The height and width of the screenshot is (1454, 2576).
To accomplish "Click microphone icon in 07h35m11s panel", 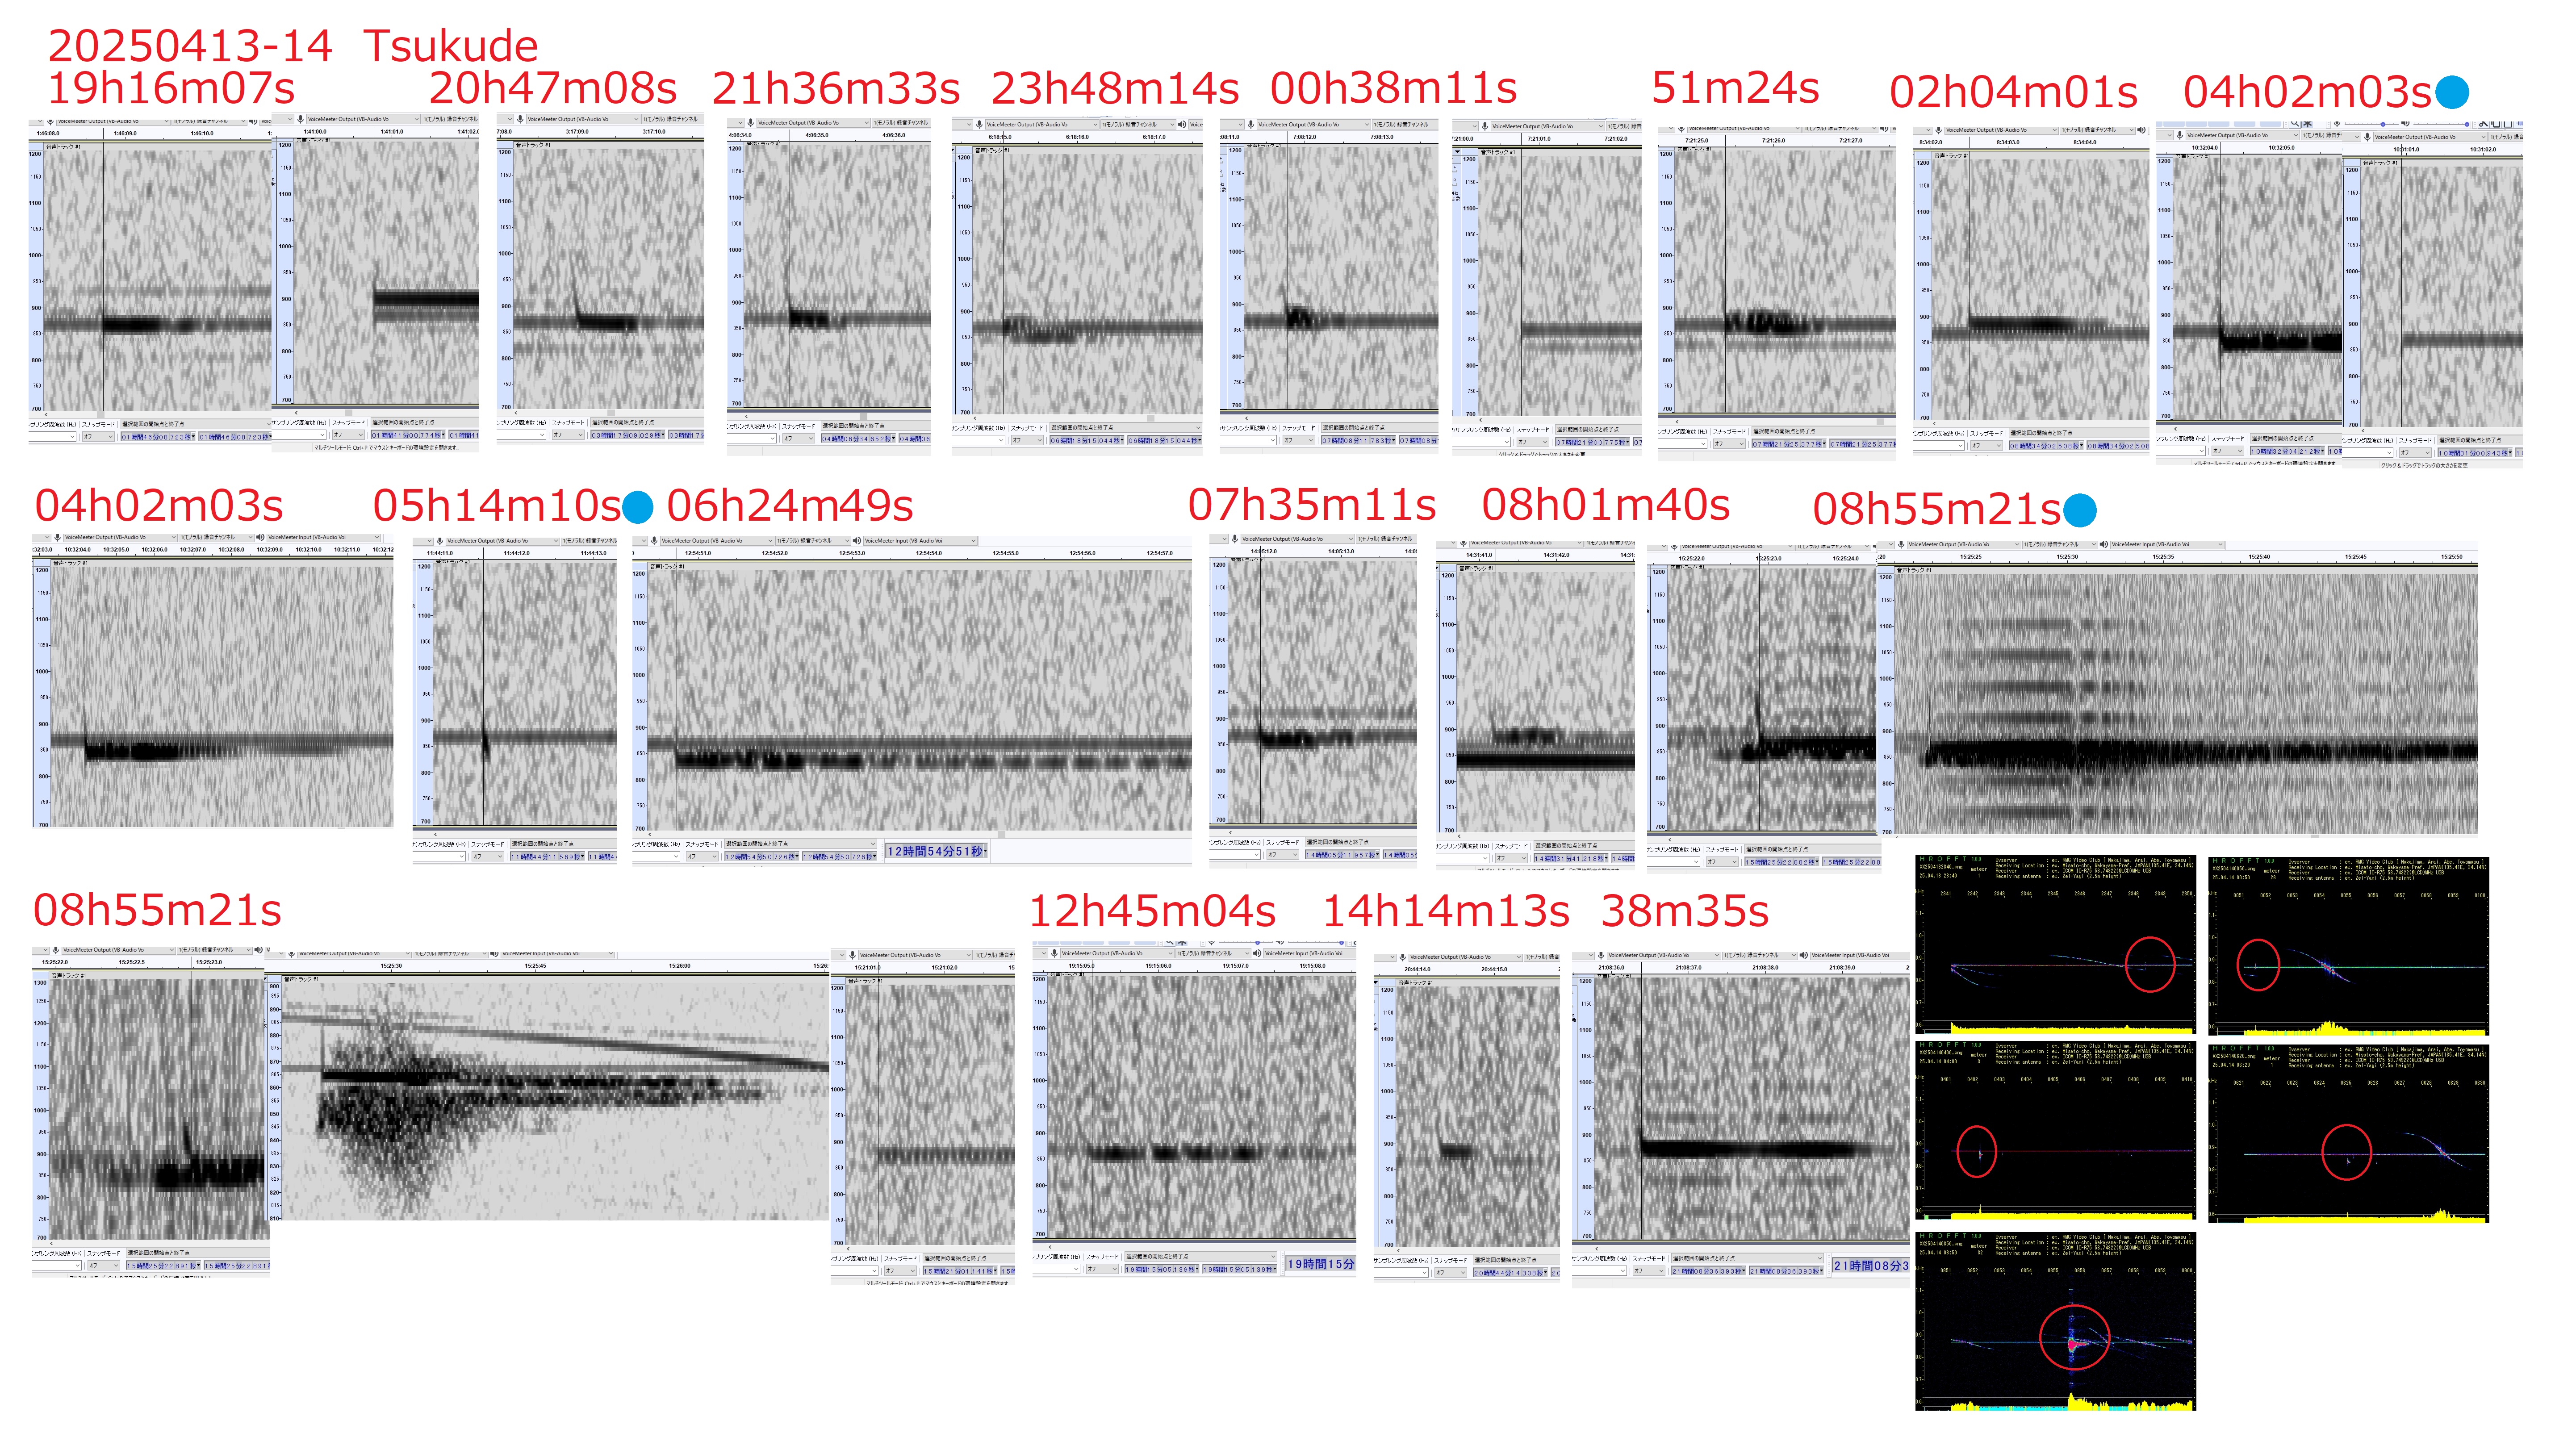I will coord(1234,539).
